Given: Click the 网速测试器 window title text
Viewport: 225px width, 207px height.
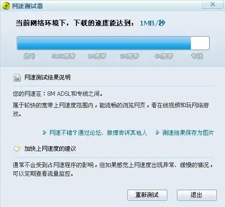Looking at the screenshot, I should (x=27, y=6).
